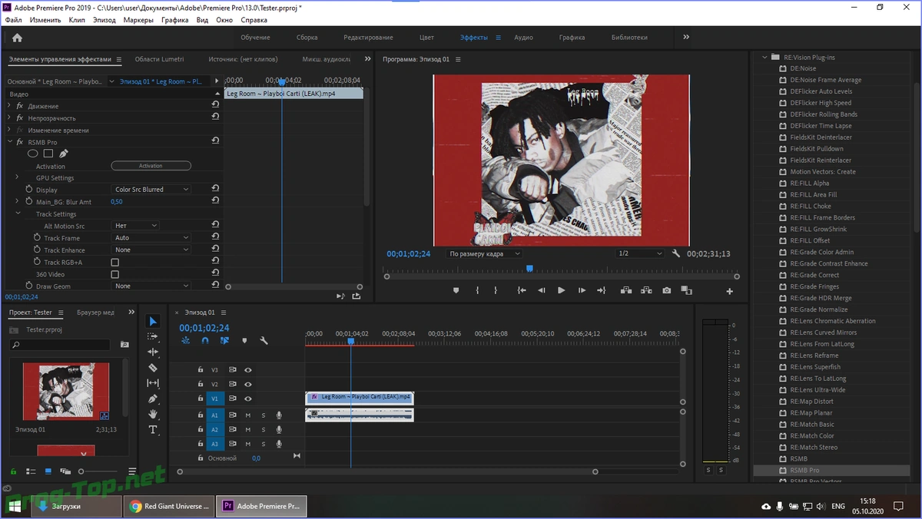
Task: Open the Track Frame dropdown
Action: coord(151,238)
